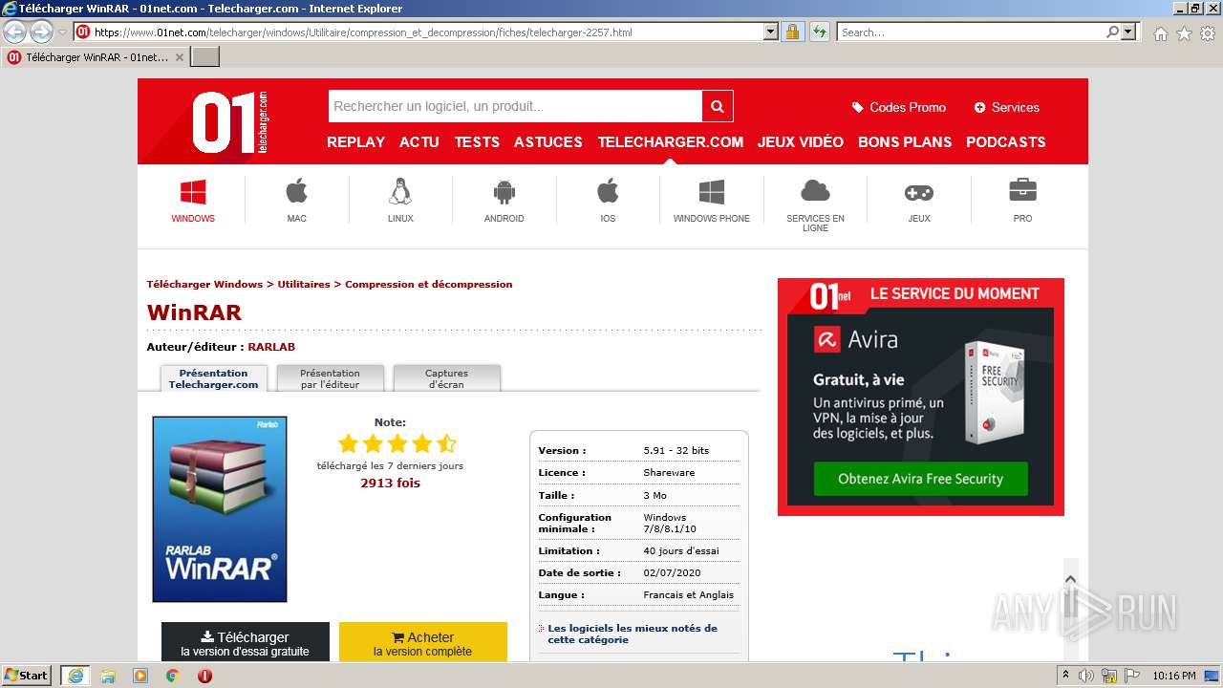Open the Favorites star icon
Viewport: 1223px width, 688px height.
pyautogui.click(x=1184, y=33)
